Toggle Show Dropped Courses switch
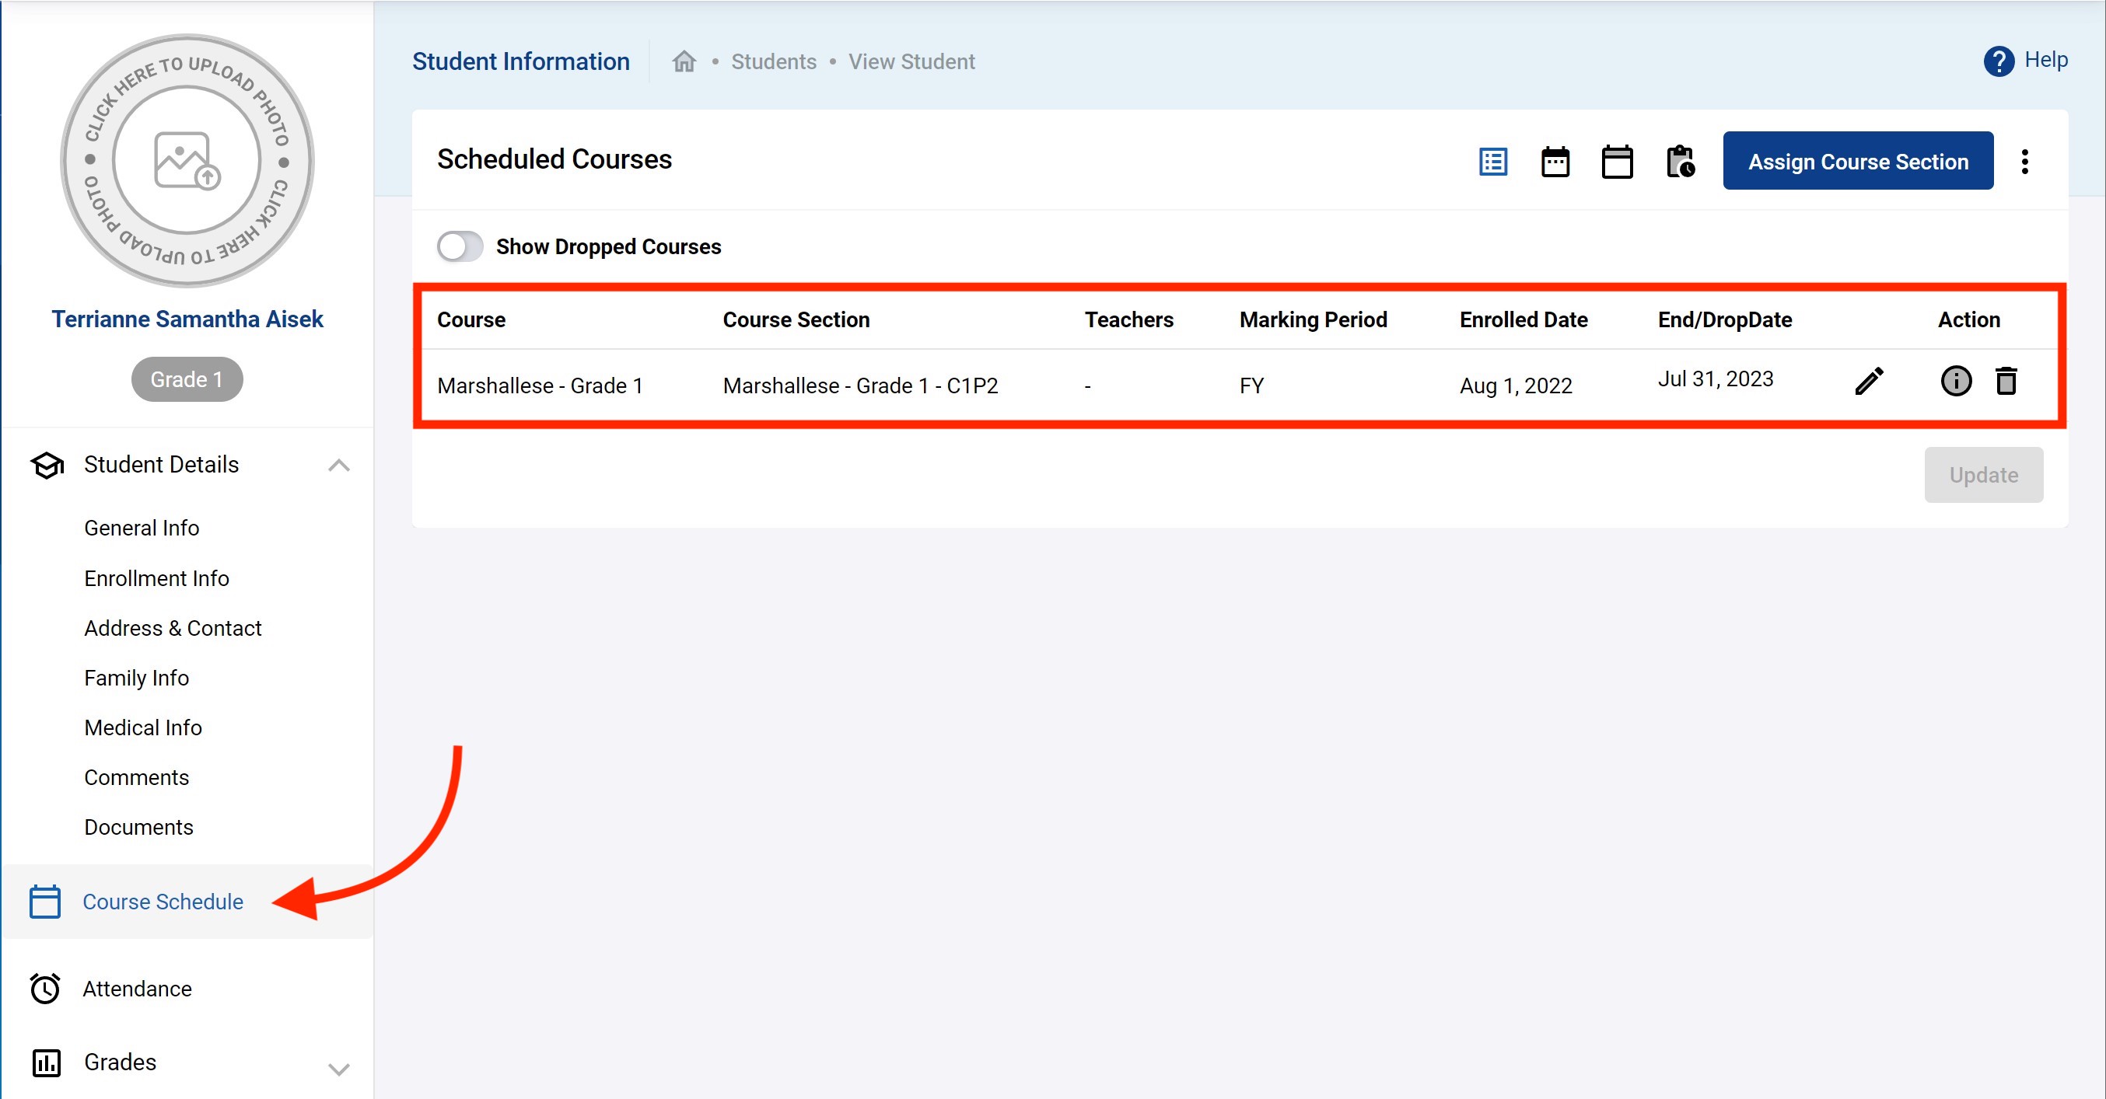The width and height of the screenshot is (2106, 1099). (x=460, y=246)
